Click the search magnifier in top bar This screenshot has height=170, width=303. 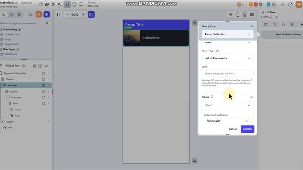pos(59,4)
